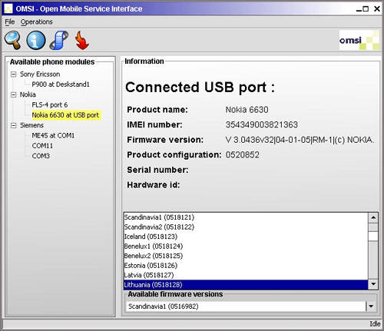Select COM3 in the module tree
This screenshot has height=331, width=384.
pos(41,156)
